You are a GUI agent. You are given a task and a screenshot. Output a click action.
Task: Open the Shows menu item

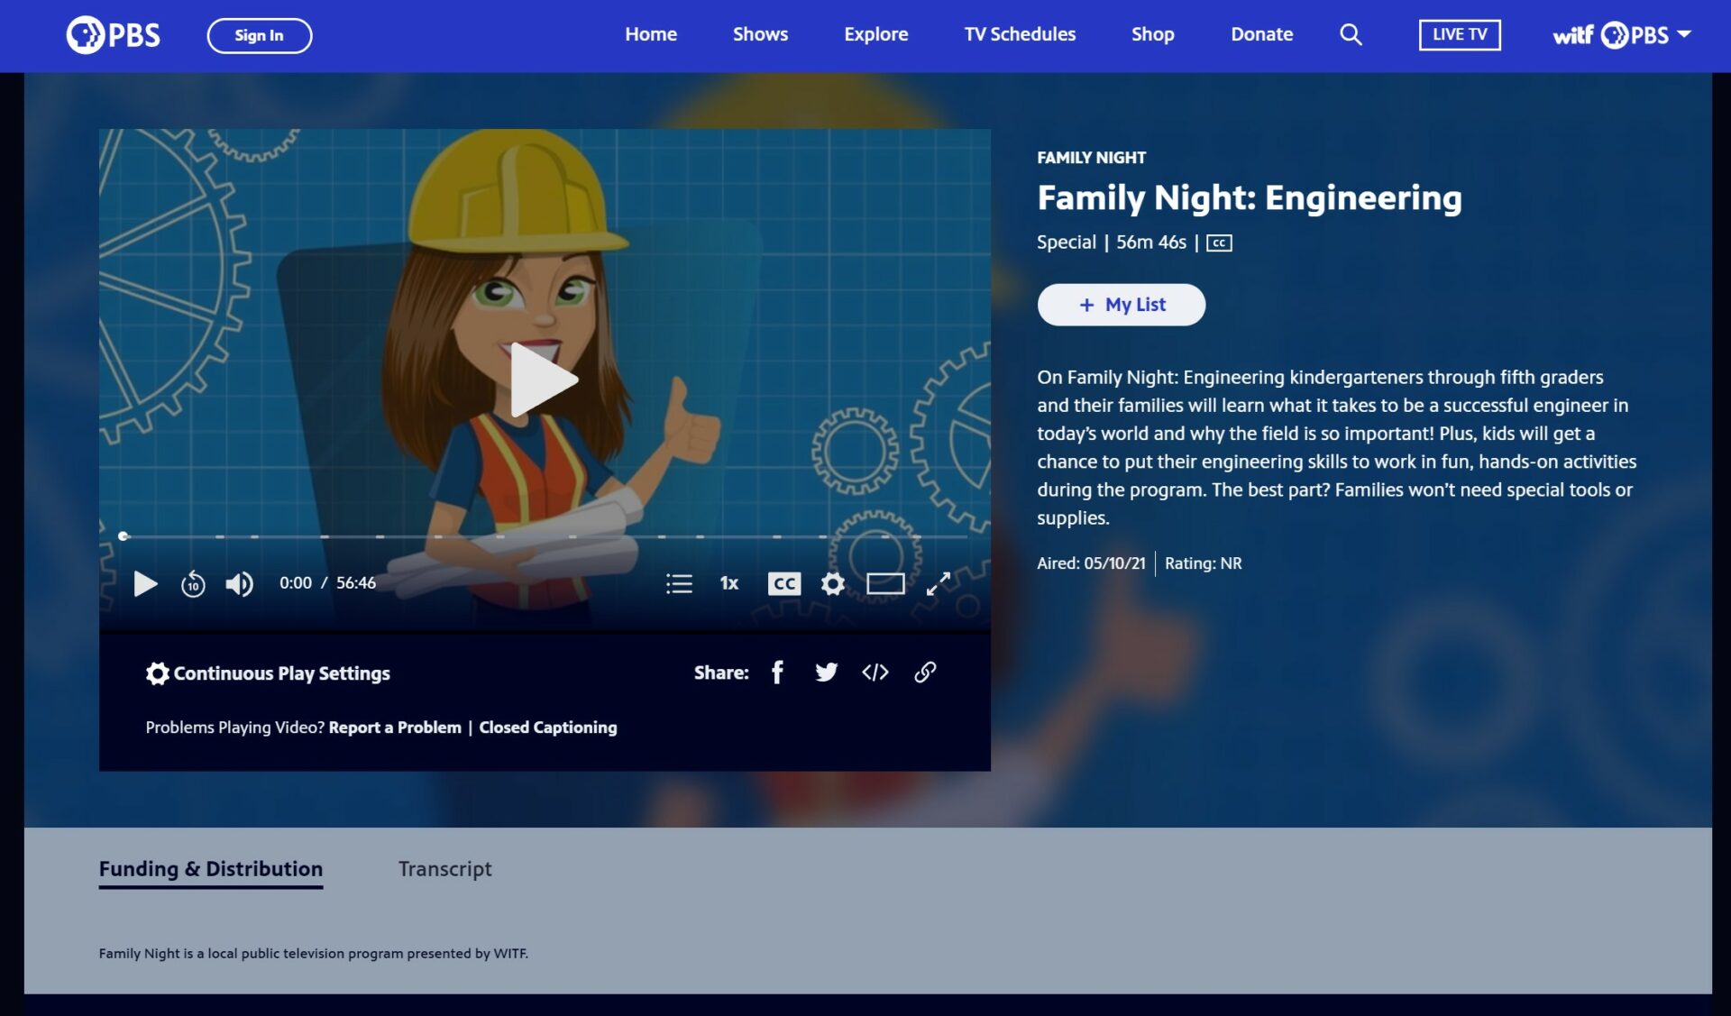tap(760, 35)
